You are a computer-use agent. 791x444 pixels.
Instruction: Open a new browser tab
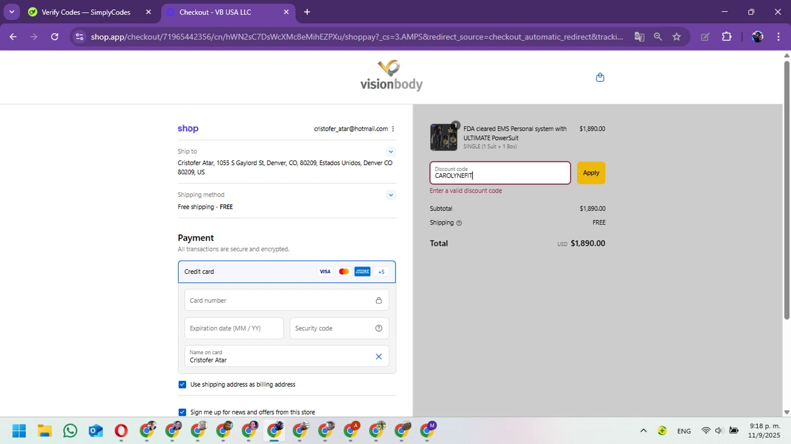tap(307, 12)
